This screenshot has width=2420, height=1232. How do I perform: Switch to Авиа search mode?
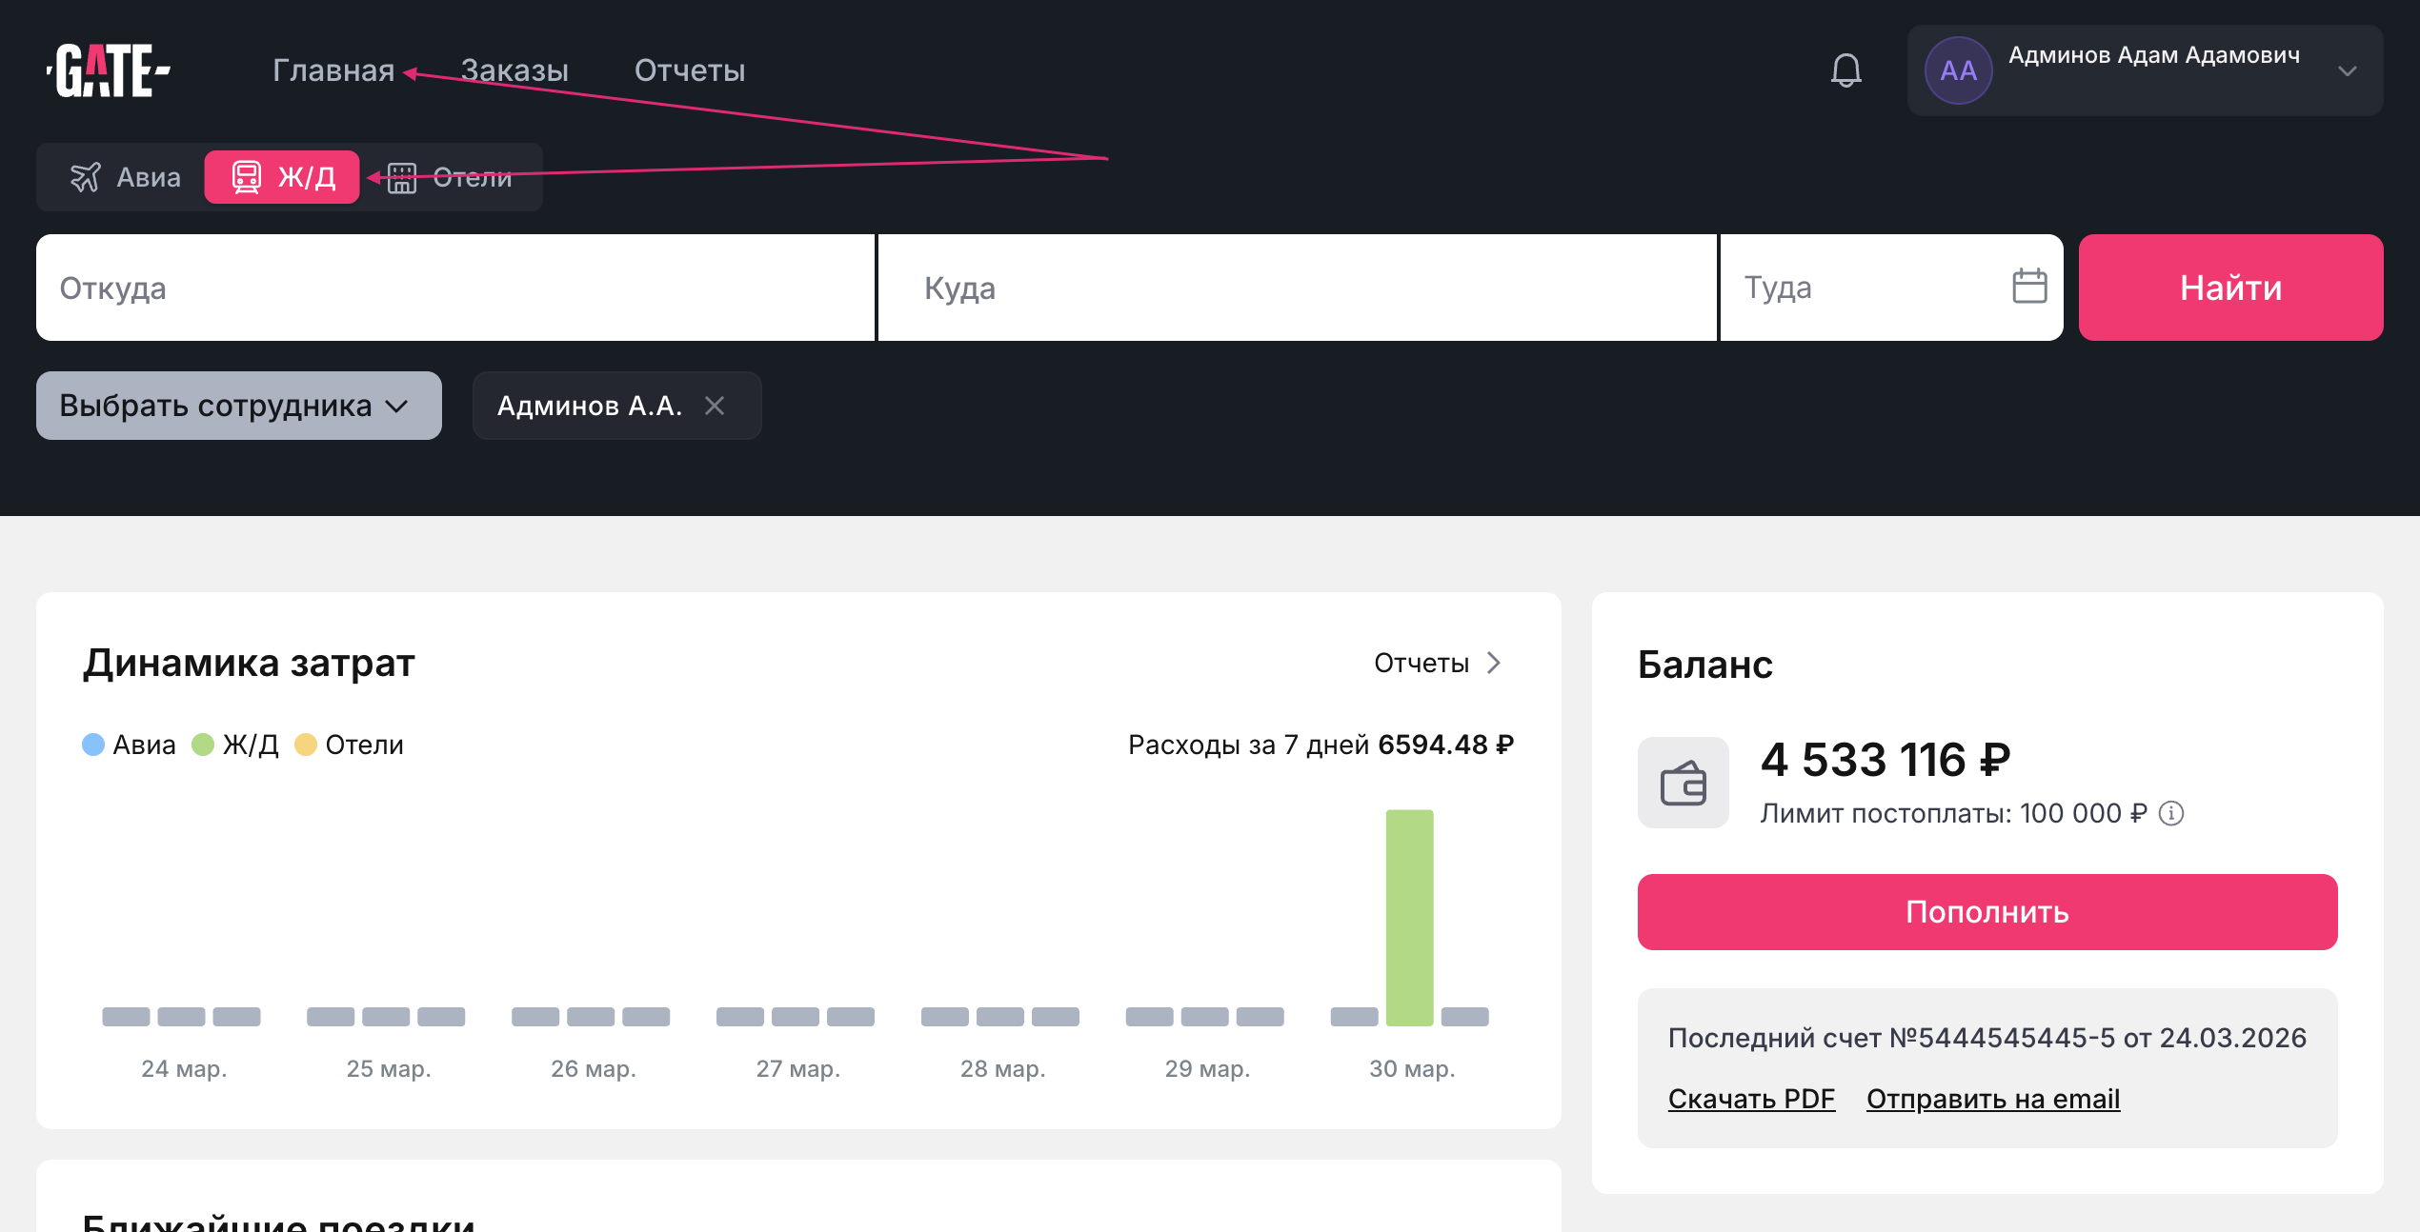(x=125, y=177)
